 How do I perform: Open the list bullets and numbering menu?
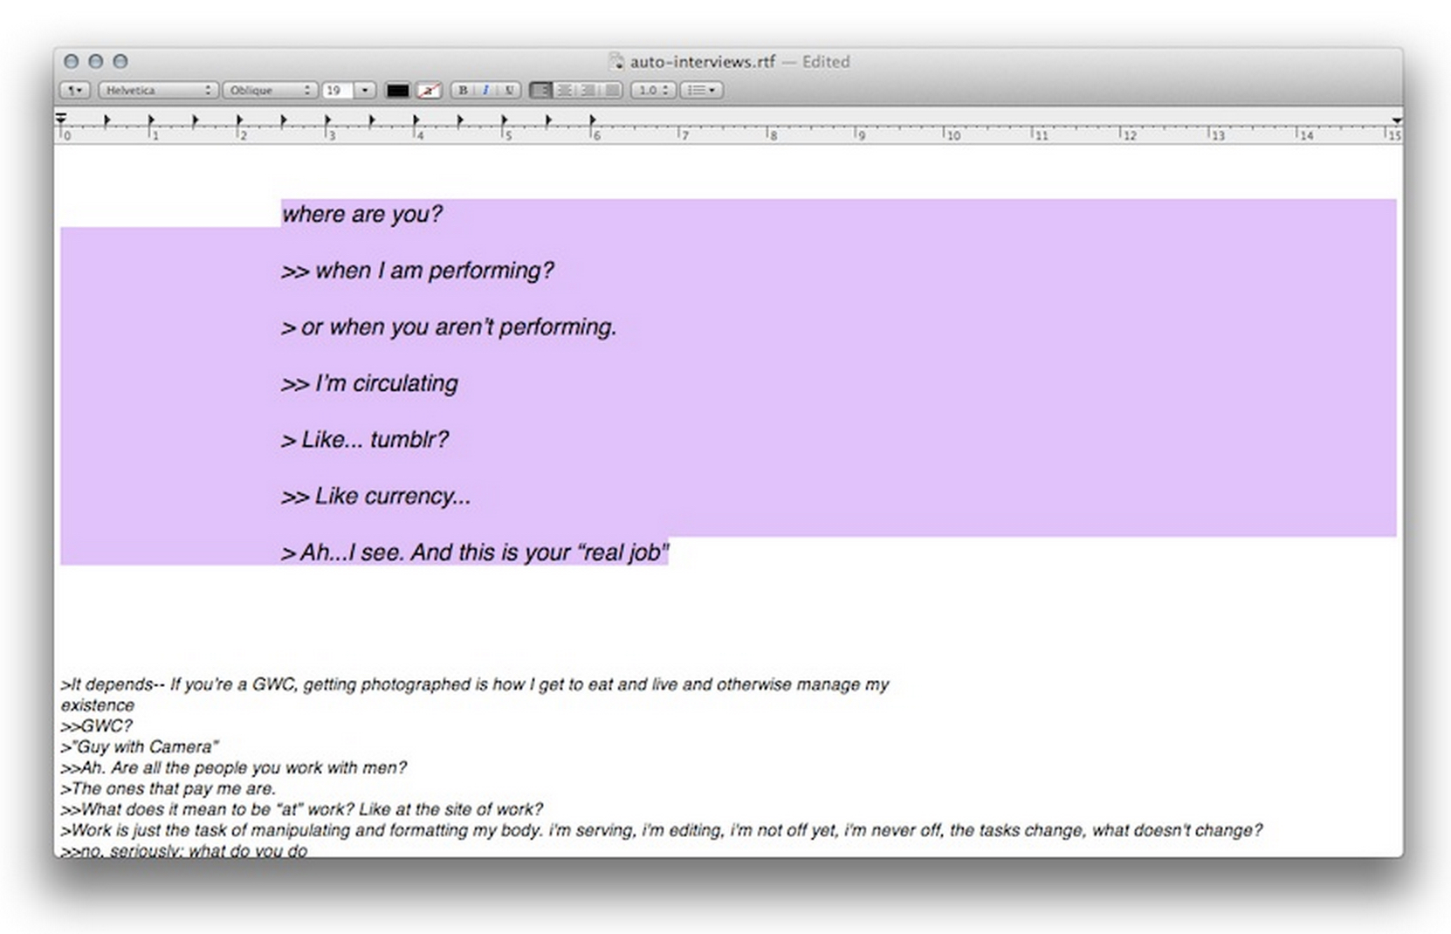pos(701,90)
